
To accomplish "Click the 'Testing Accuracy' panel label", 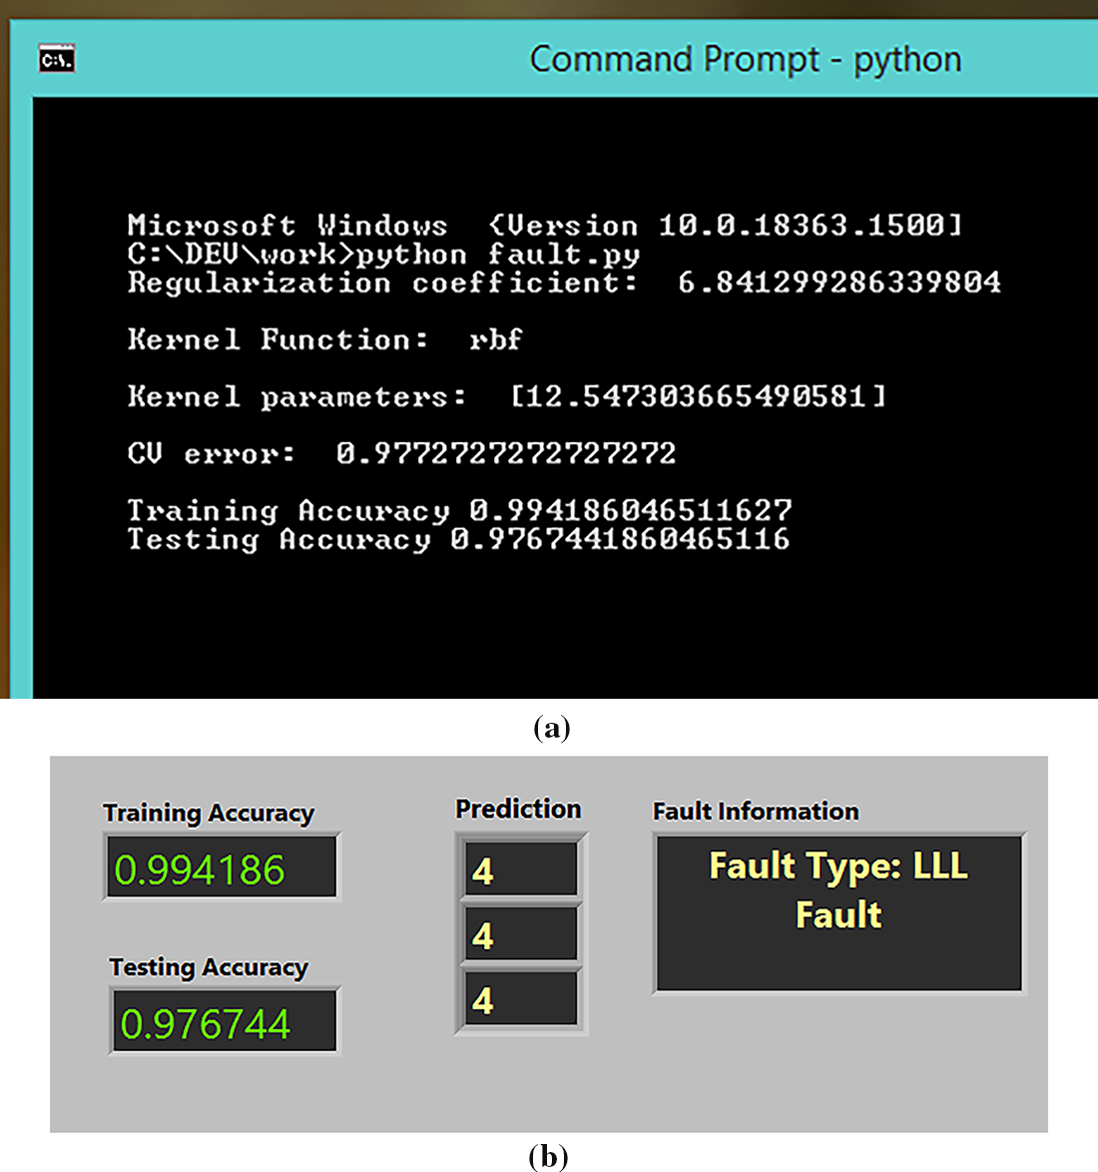I will [209, 966].
